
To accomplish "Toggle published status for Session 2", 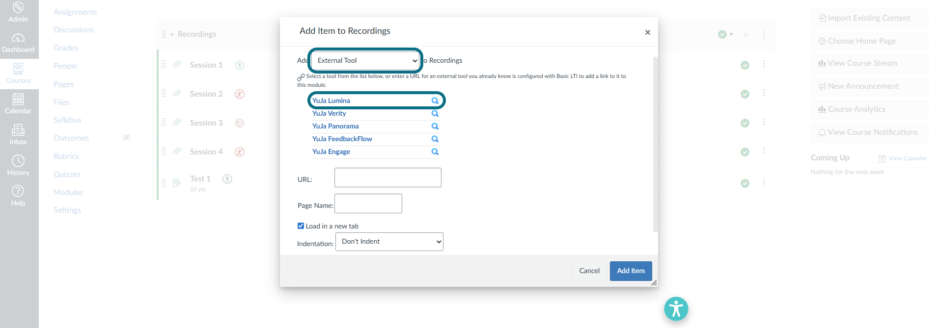I will [745, 94].
